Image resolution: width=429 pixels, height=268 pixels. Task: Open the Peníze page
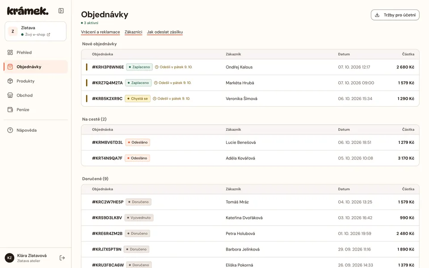[36, 110]
